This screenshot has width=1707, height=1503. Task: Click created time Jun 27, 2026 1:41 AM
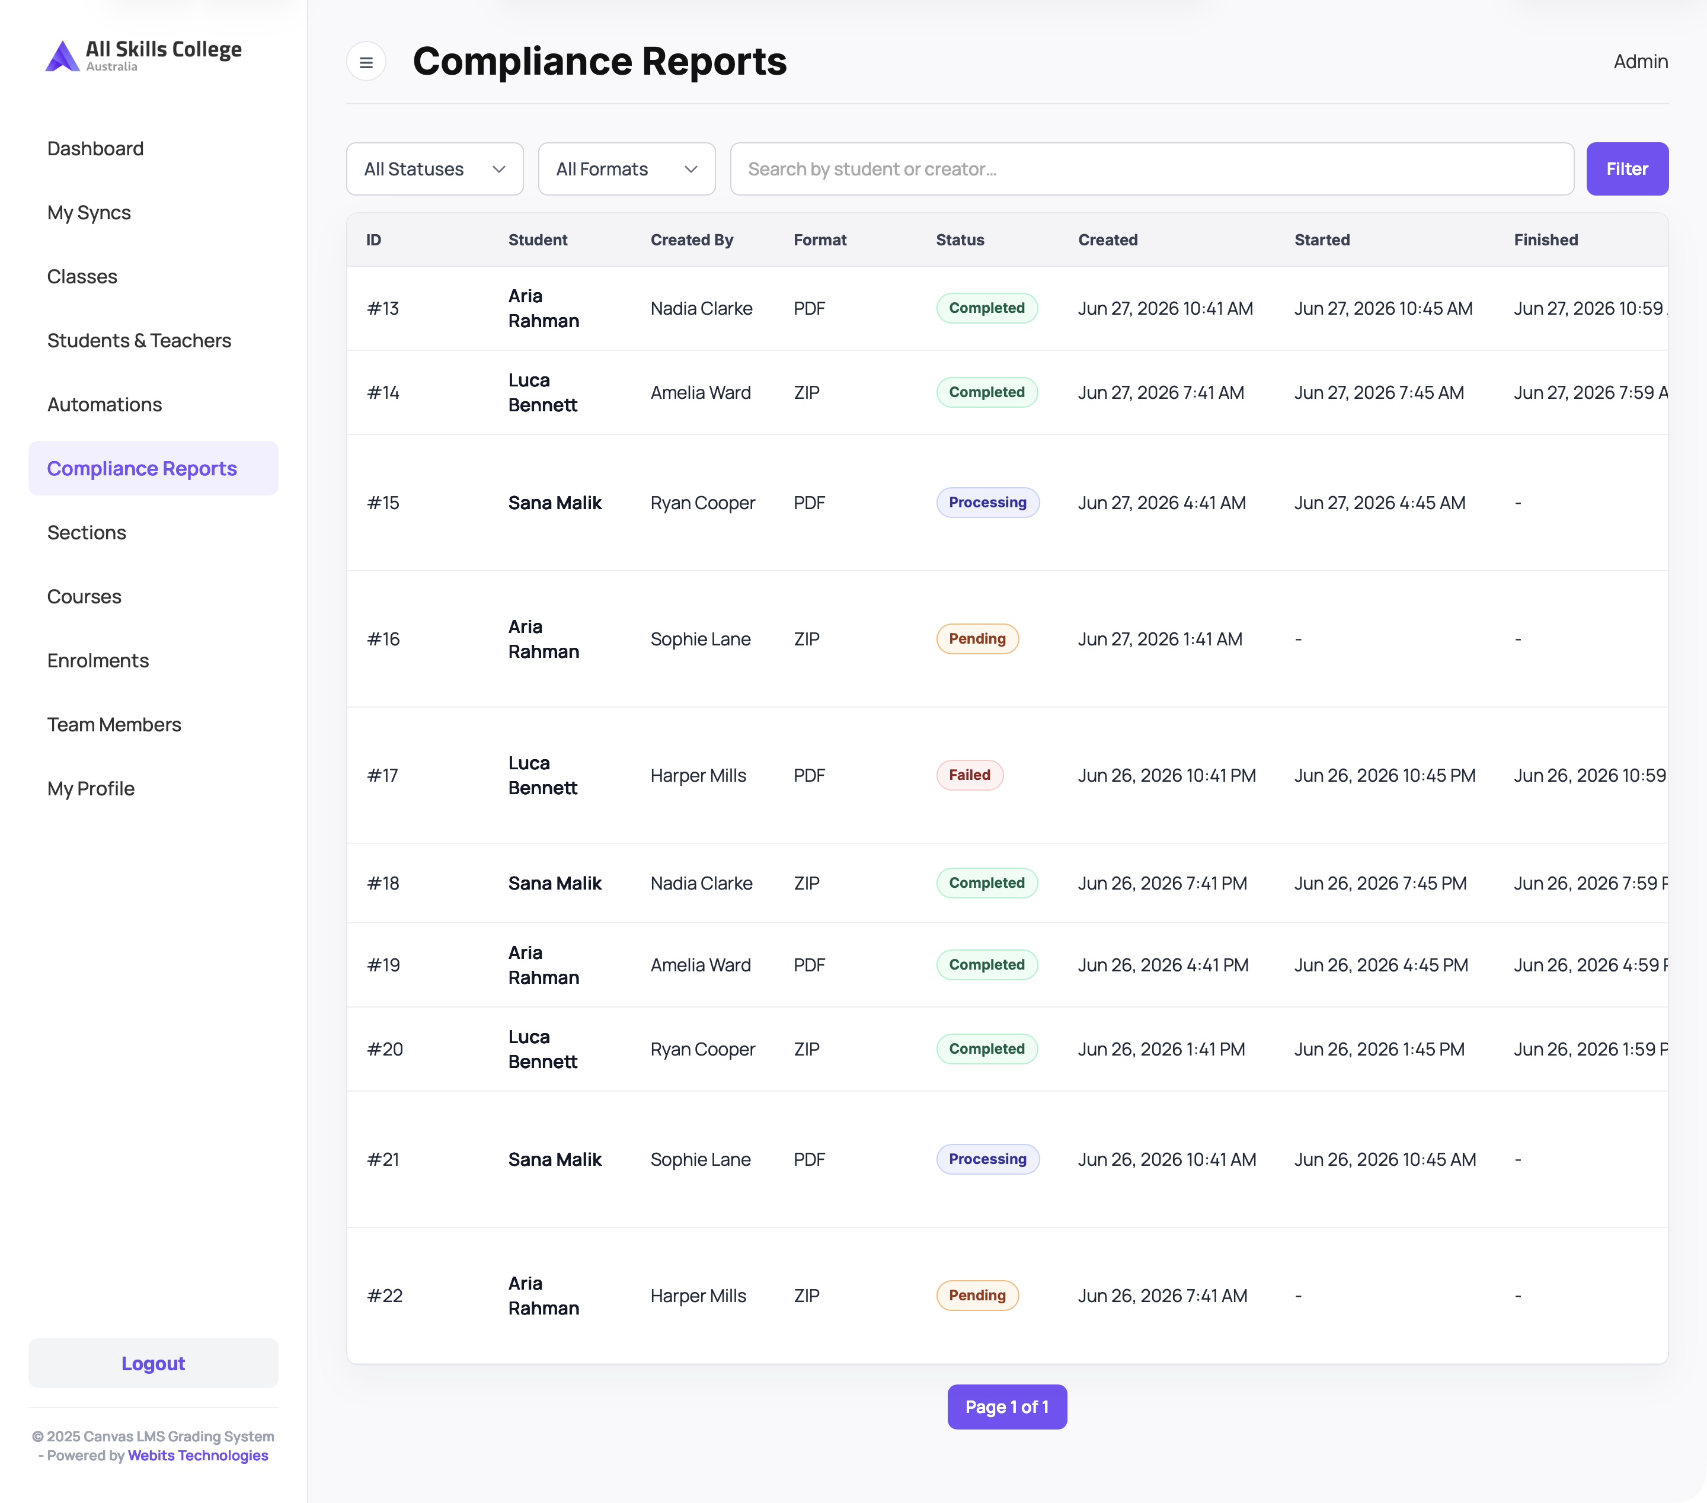(x=1160, y=639)
